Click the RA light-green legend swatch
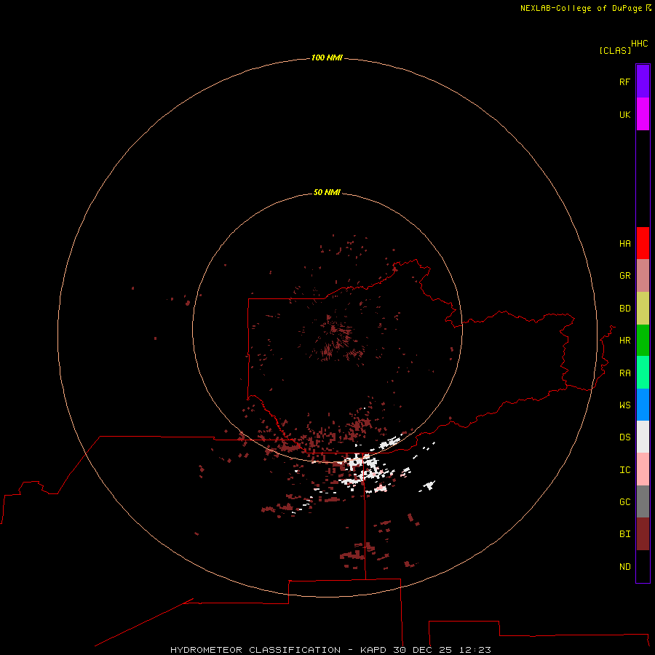The height and width of the screenshot is (655, 655). [643, 373]
